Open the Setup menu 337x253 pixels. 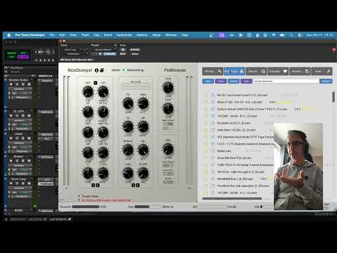point(157,35)
